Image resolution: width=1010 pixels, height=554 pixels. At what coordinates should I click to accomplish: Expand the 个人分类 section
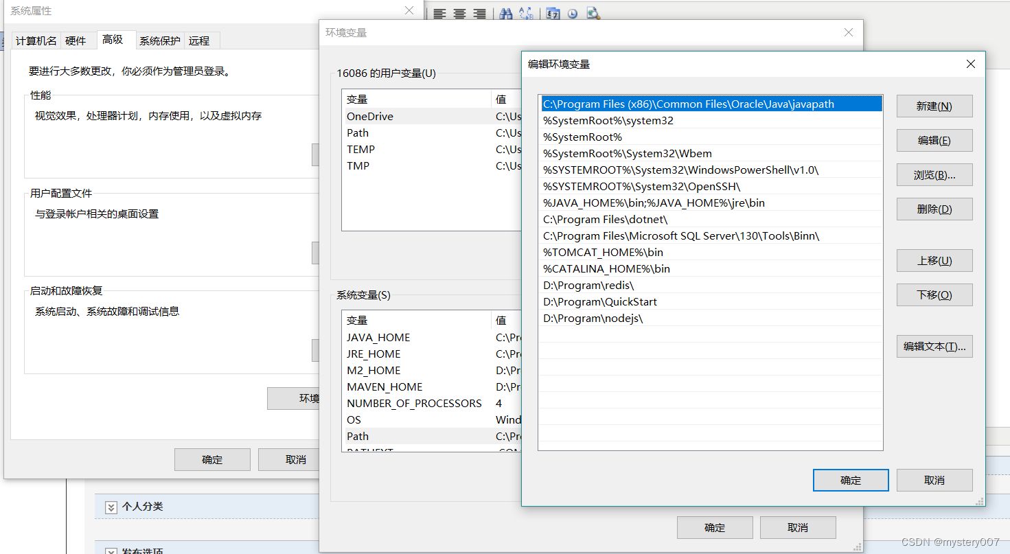(x=111, y=507)
